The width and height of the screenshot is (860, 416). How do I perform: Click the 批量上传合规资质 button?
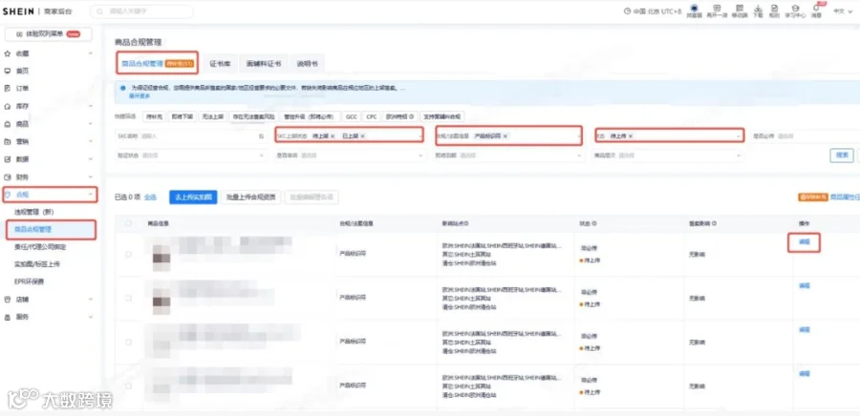click(251, 198)
